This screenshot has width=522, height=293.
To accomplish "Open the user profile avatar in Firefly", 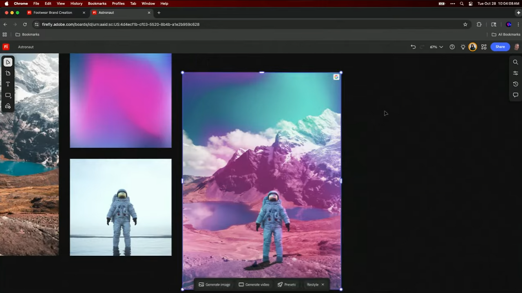I will pyautogui.click(x=517, y=47).
